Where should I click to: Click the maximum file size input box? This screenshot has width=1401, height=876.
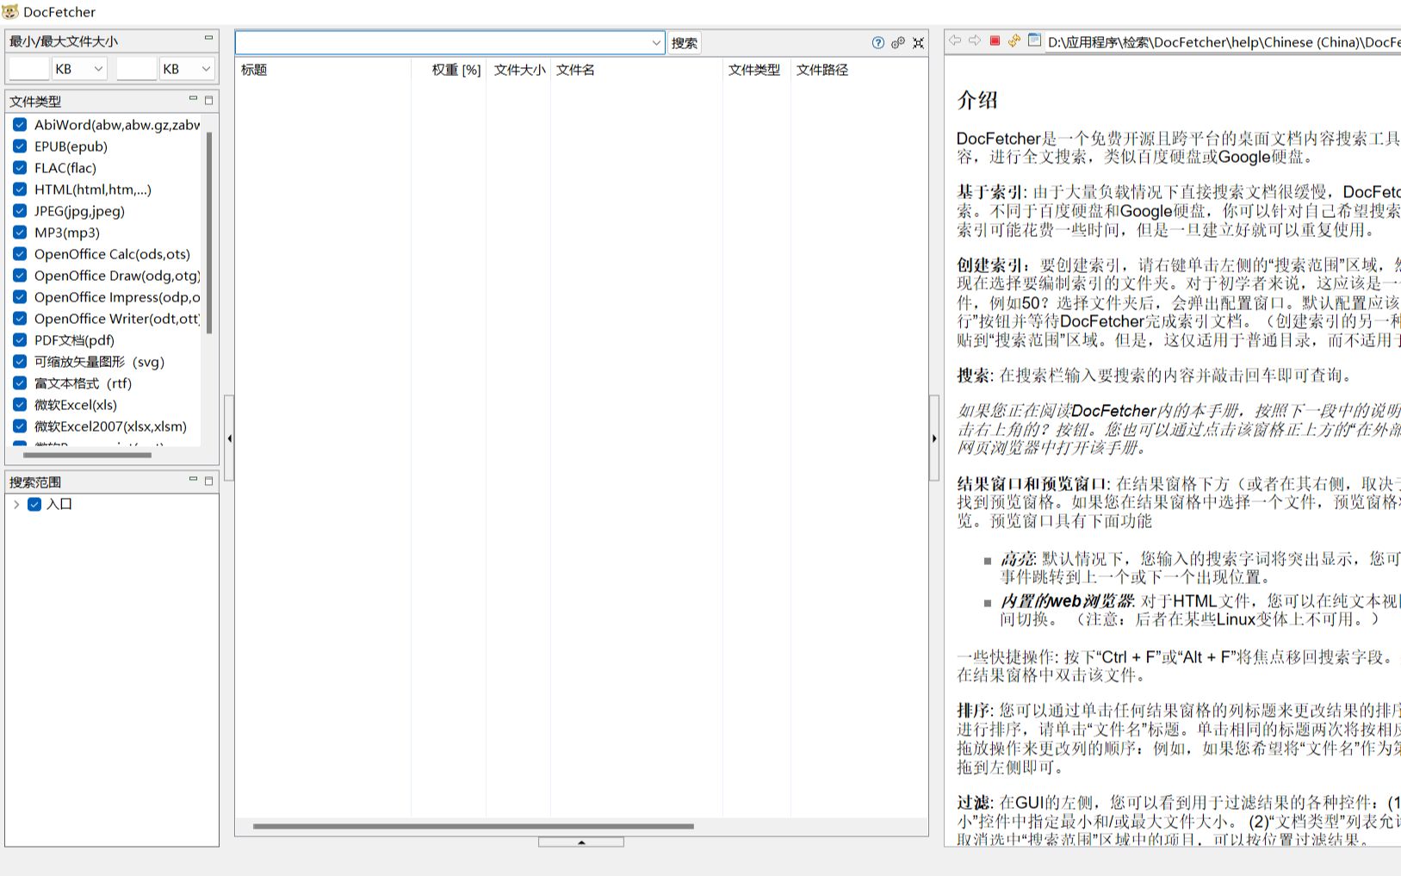[x=137, y=69]
